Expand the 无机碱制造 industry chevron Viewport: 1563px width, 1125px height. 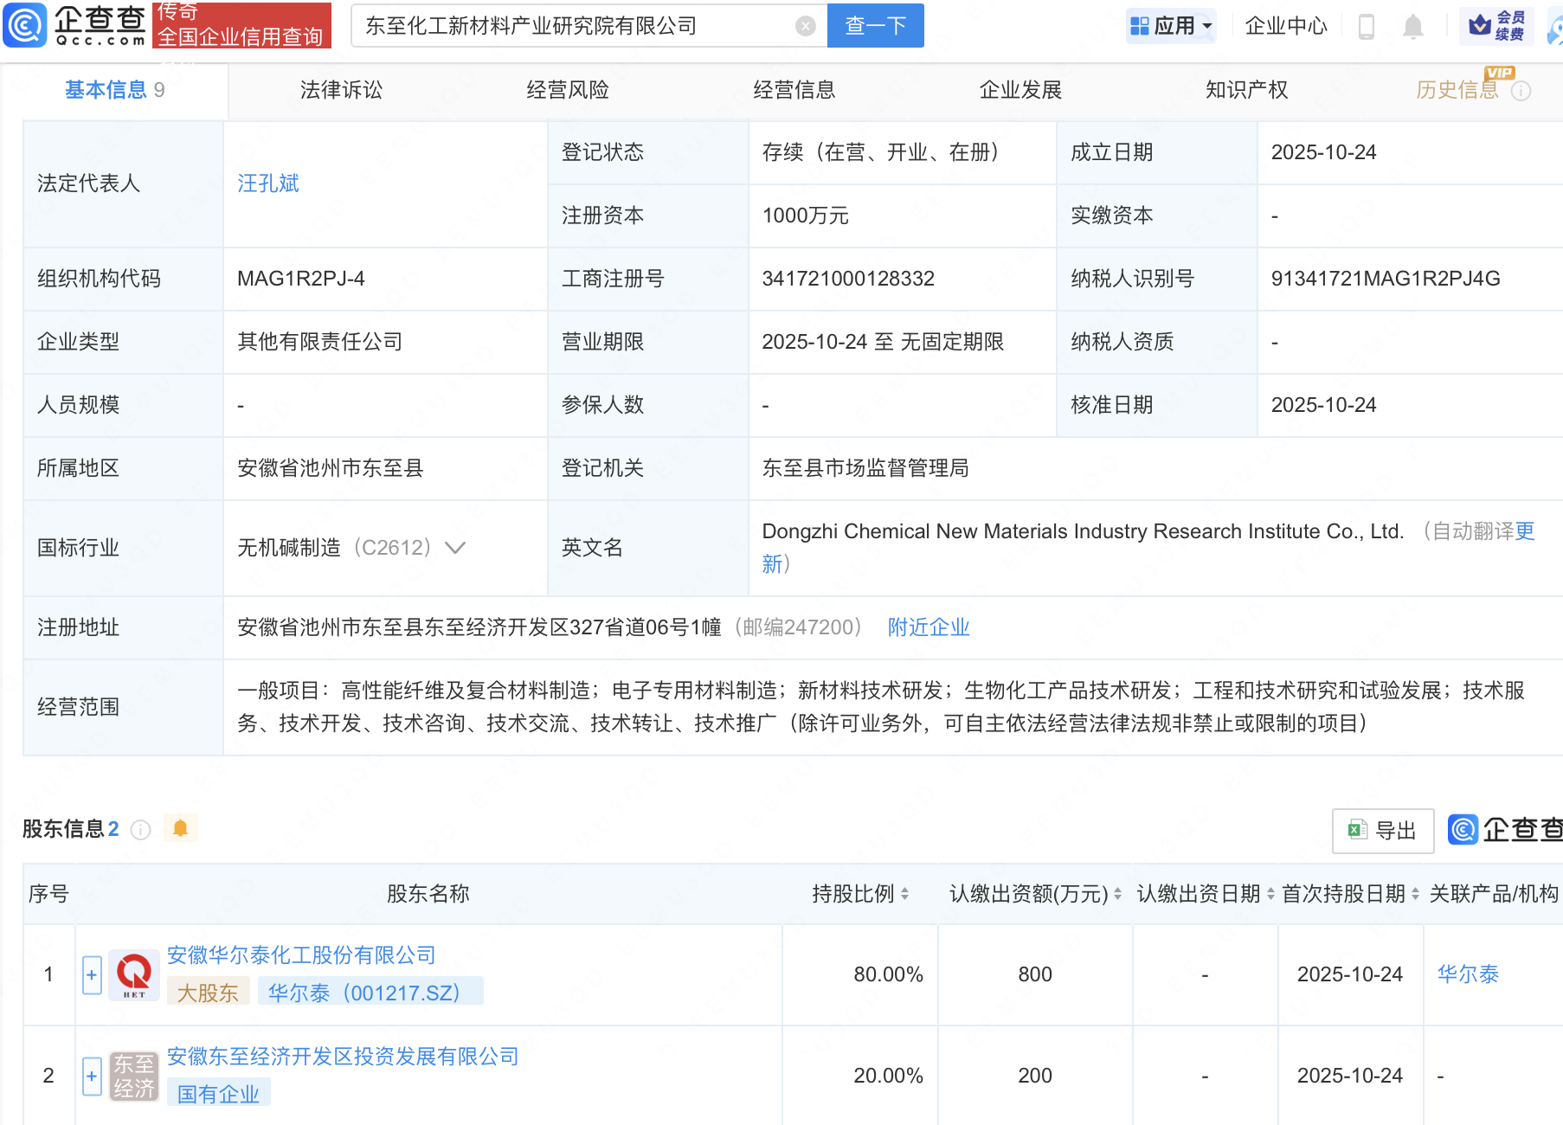click(x=455, y=548)
